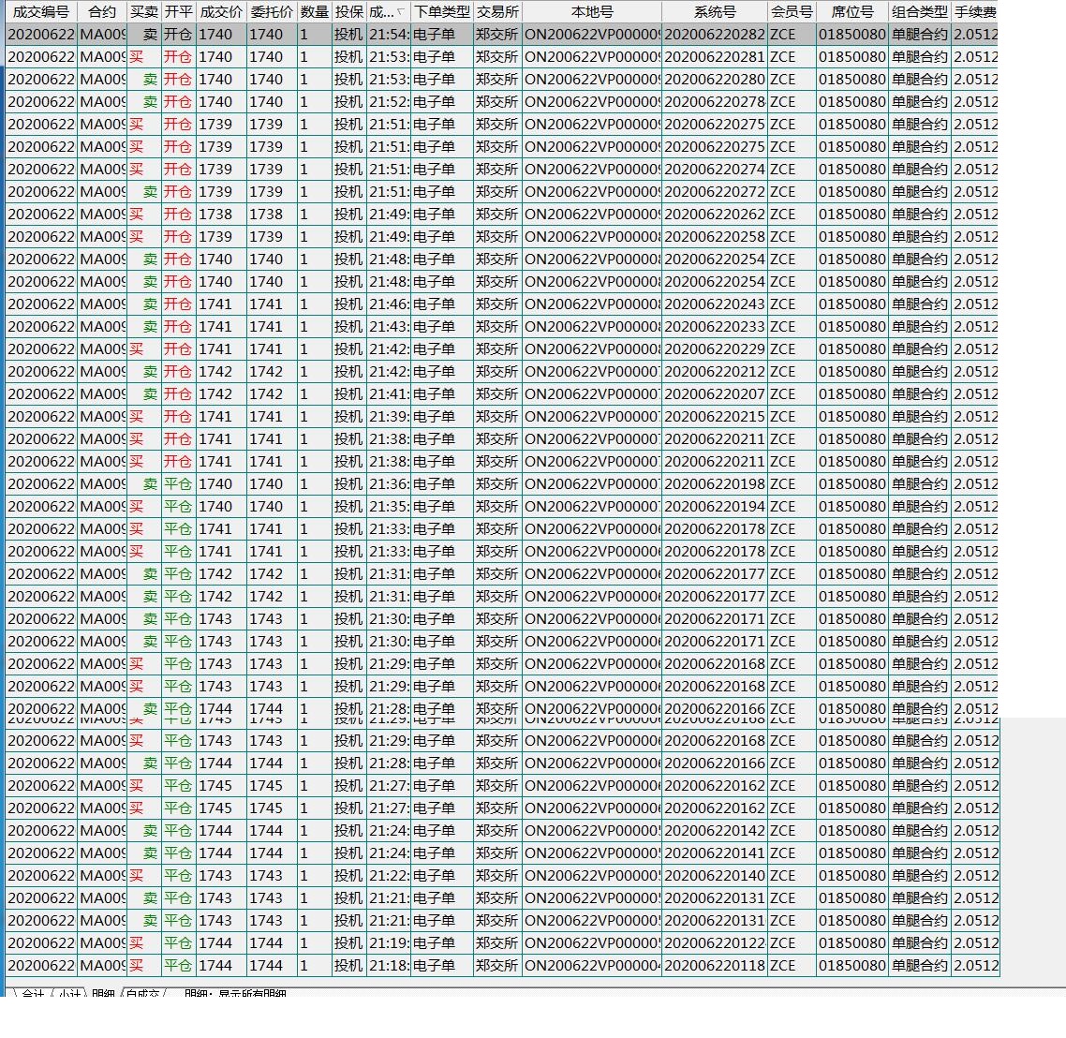
Task: Select system number 202006220140 cell
Action: click(715, 875)
